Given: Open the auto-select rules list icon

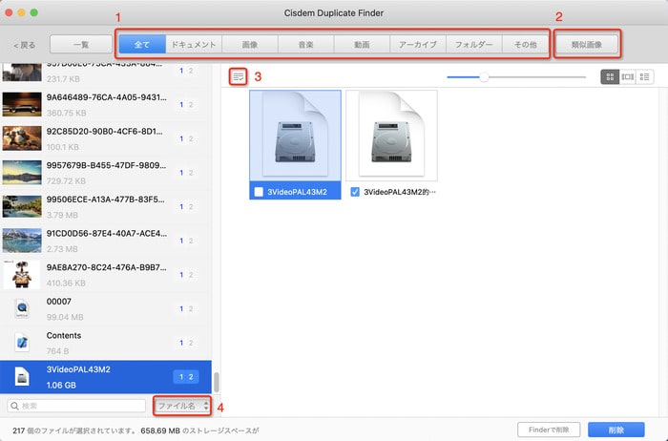Looking at the screenshot, I should 239,75.
